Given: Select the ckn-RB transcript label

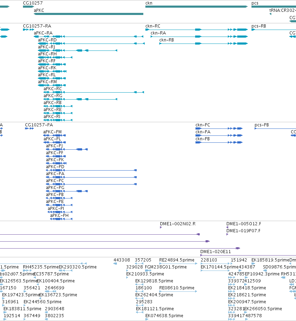Looking at the screenshot, I should click(x=167, y=40).
